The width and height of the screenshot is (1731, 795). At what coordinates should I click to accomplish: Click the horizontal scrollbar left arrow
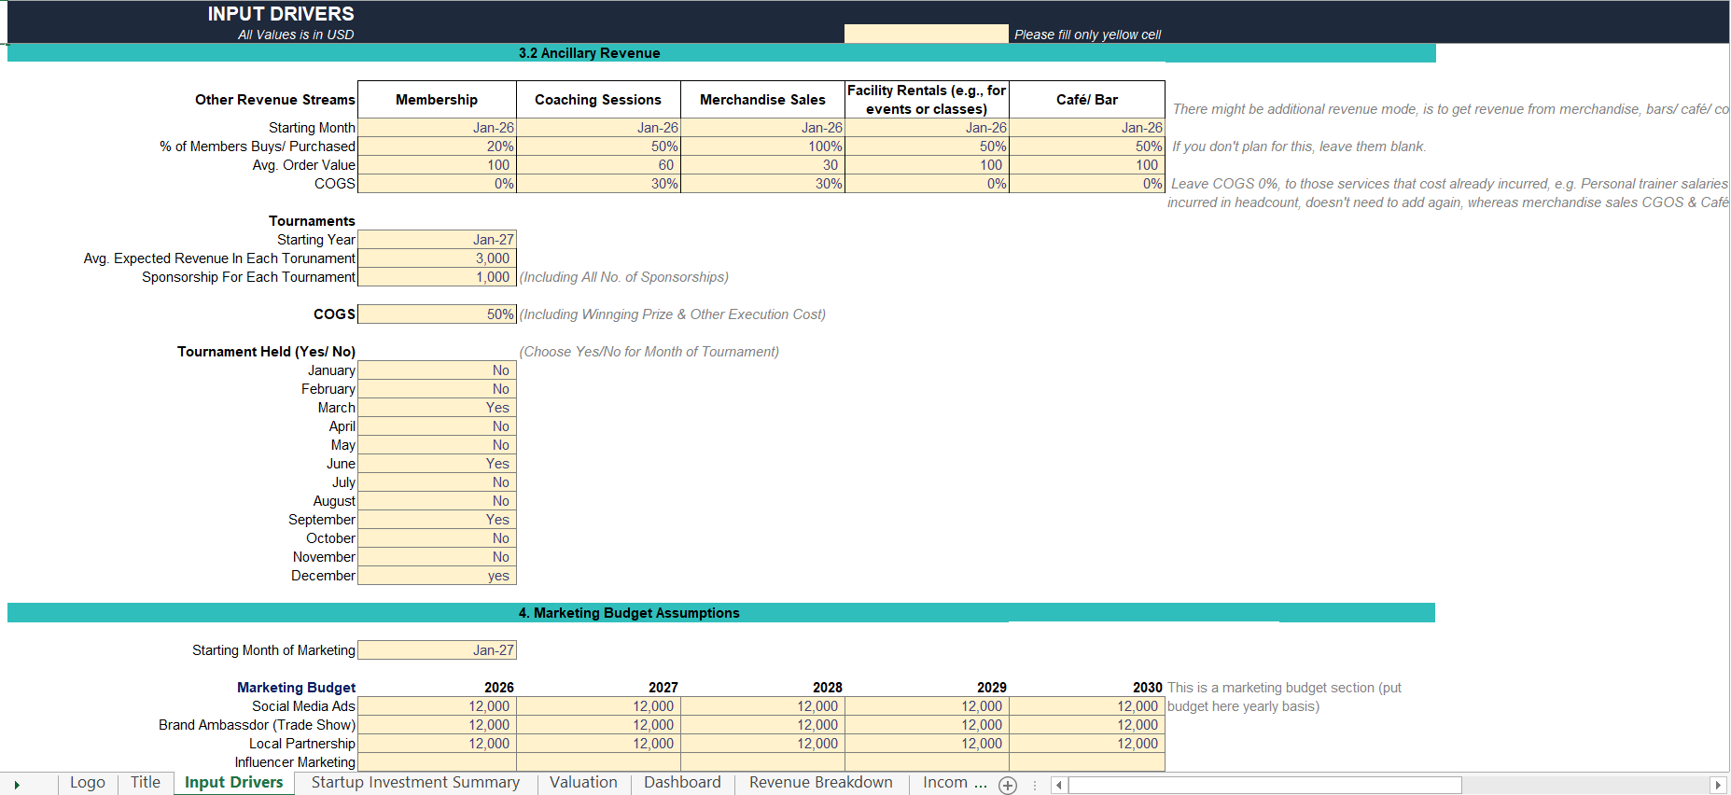[x=1058, y=785]
